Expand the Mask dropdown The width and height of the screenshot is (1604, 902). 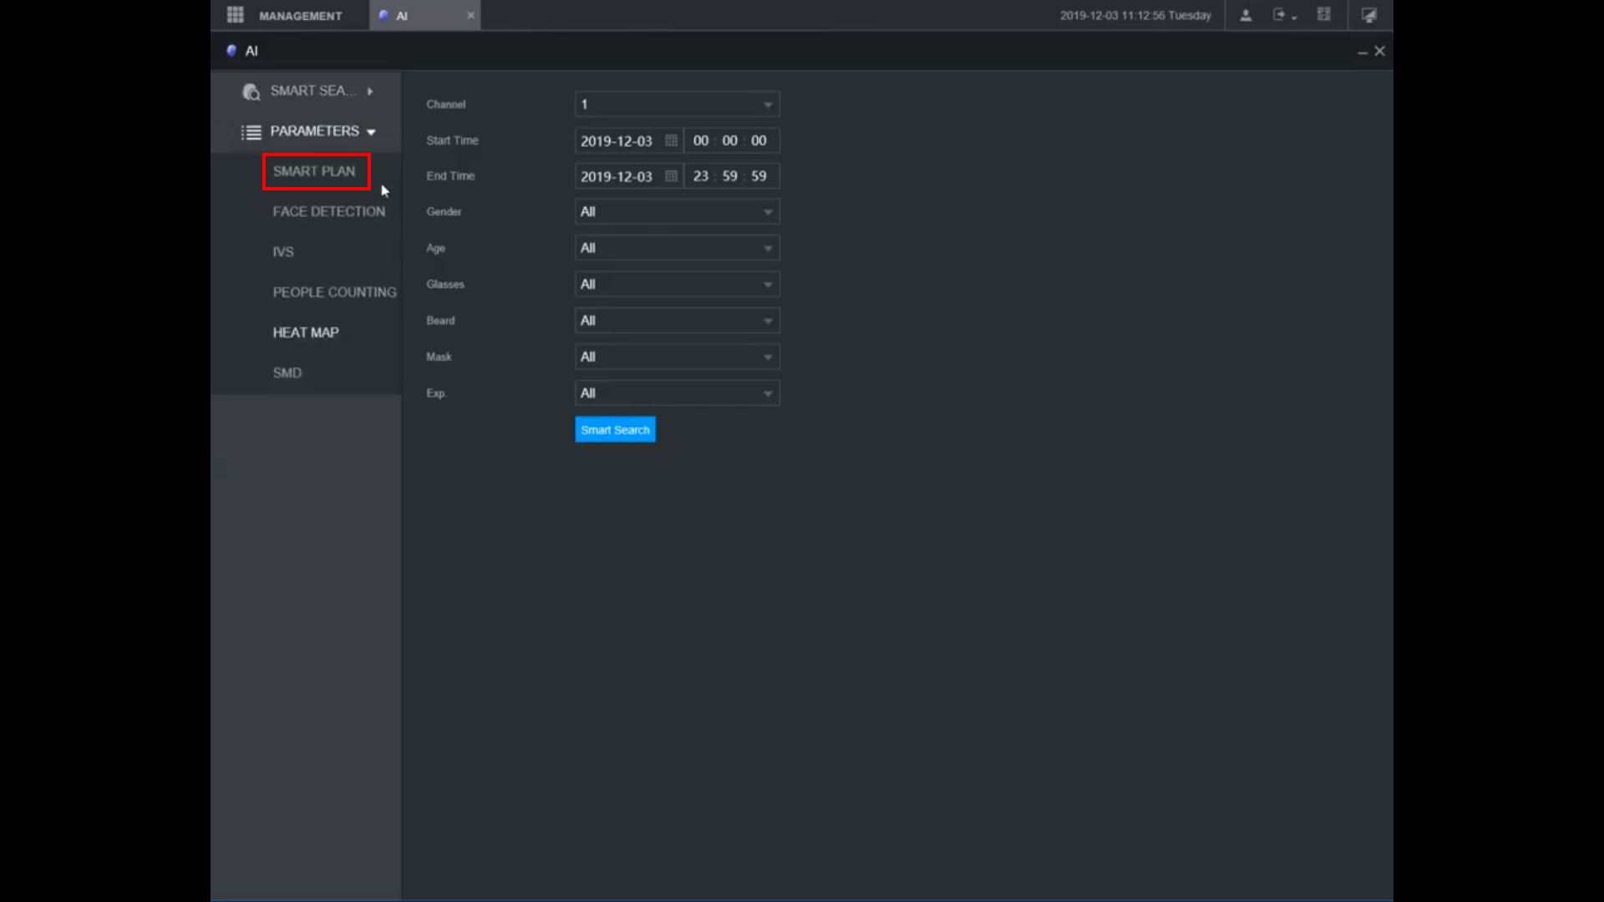pos(677,357)
